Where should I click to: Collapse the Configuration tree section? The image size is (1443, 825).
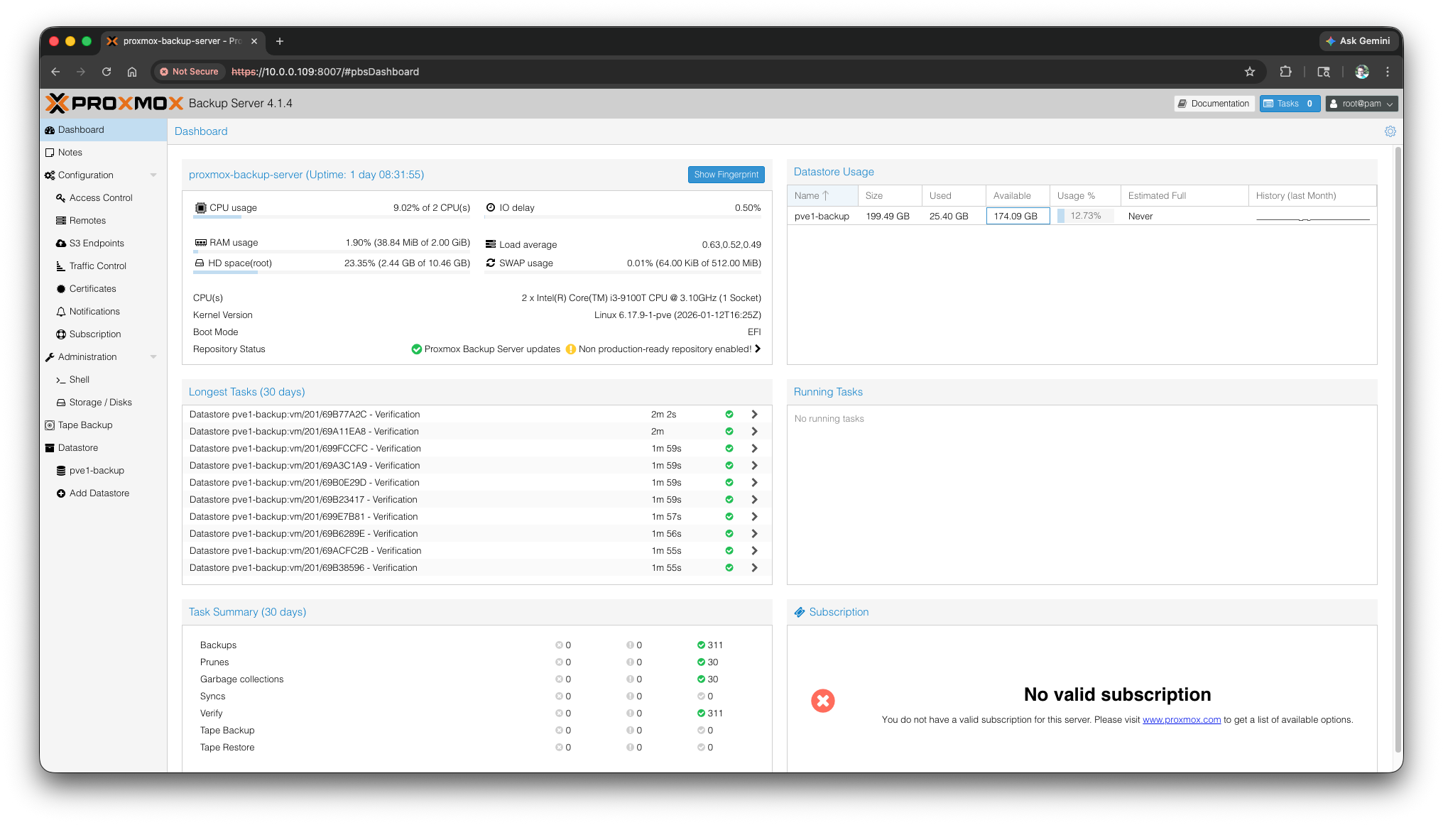click(x=153, y=175)
